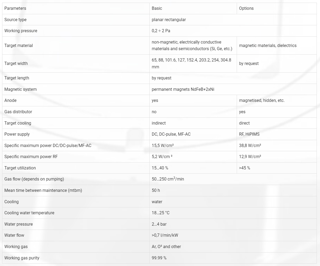Click 'magnetic materials, dielectrics' option cell

[268, 45]
